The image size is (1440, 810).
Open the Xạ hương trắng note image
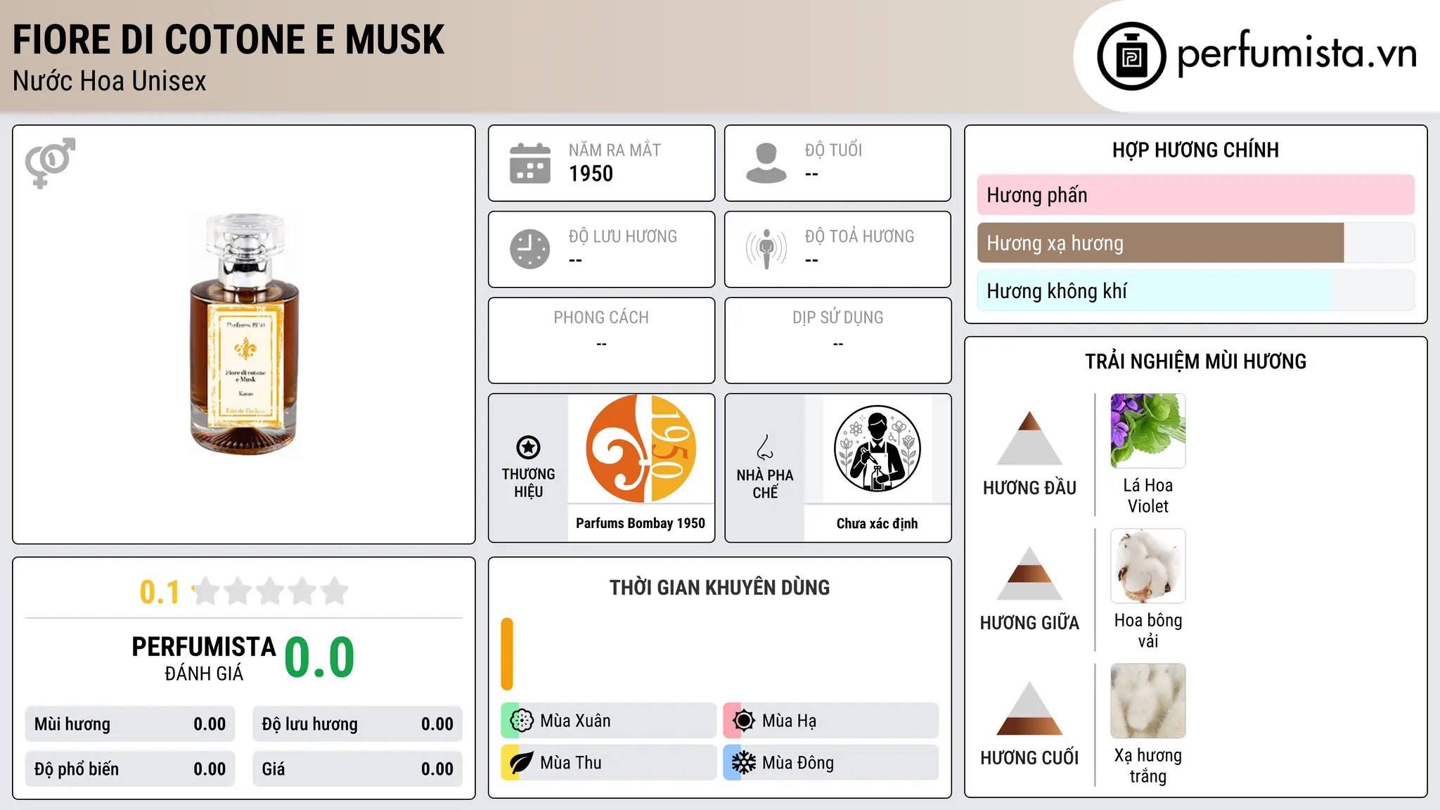[1148, 701]
